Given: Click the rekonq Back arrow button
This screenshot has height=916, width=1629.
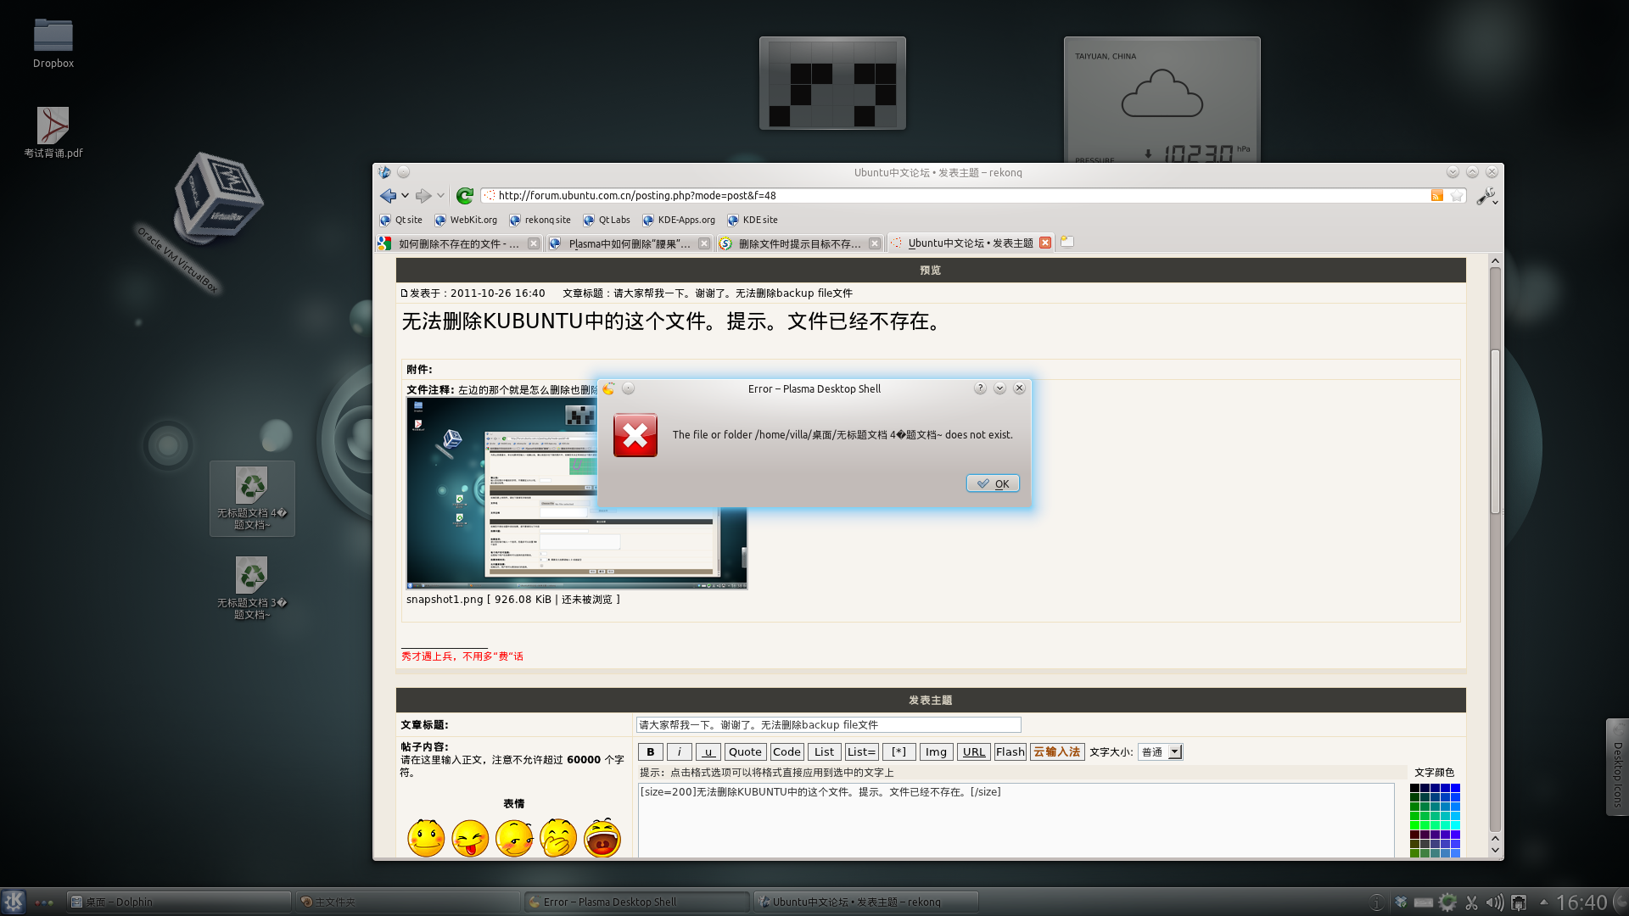Looking at the screenshot, I should 388,196.
